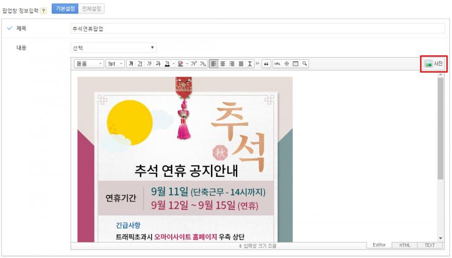The width and height of the screenshot is (452, 258).
Task: Insert a blockquote with quote icon
Action: (x=266, y=64)
